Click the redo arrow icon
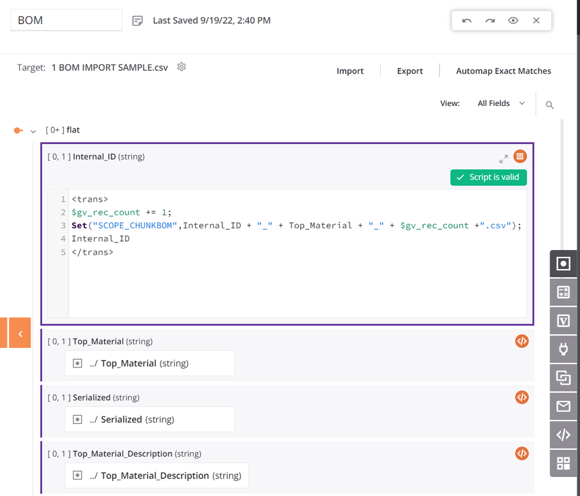 [490, 20]
